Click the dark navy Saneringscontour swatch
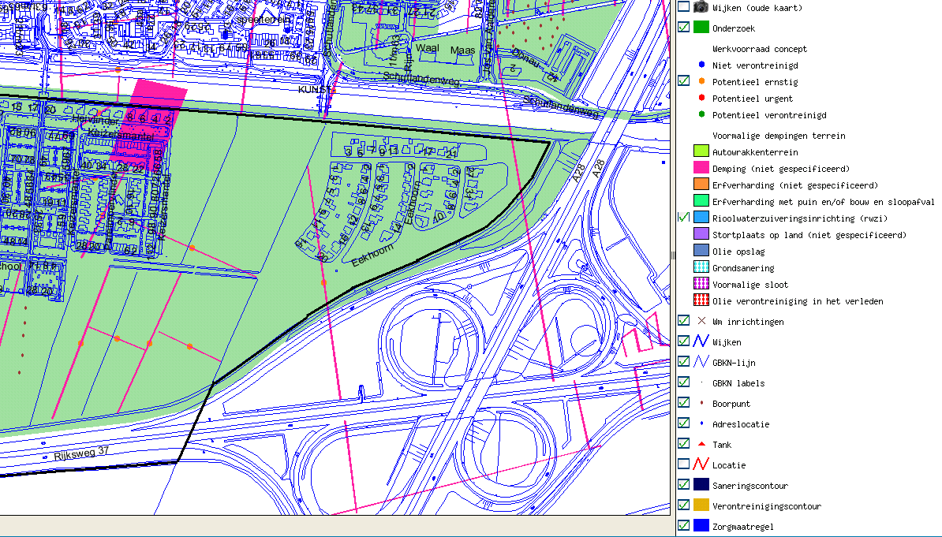 701,485
